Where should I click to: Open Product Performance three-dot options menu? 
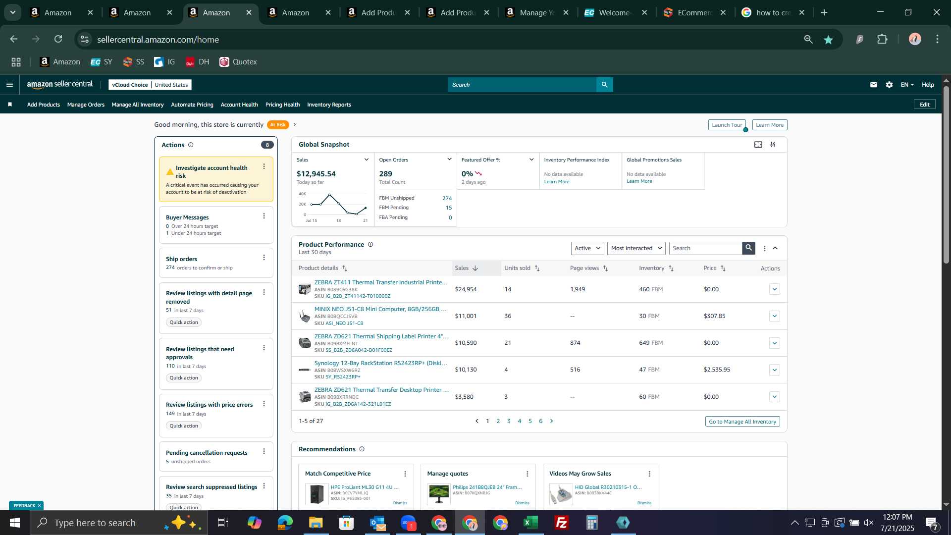[764, 248]
